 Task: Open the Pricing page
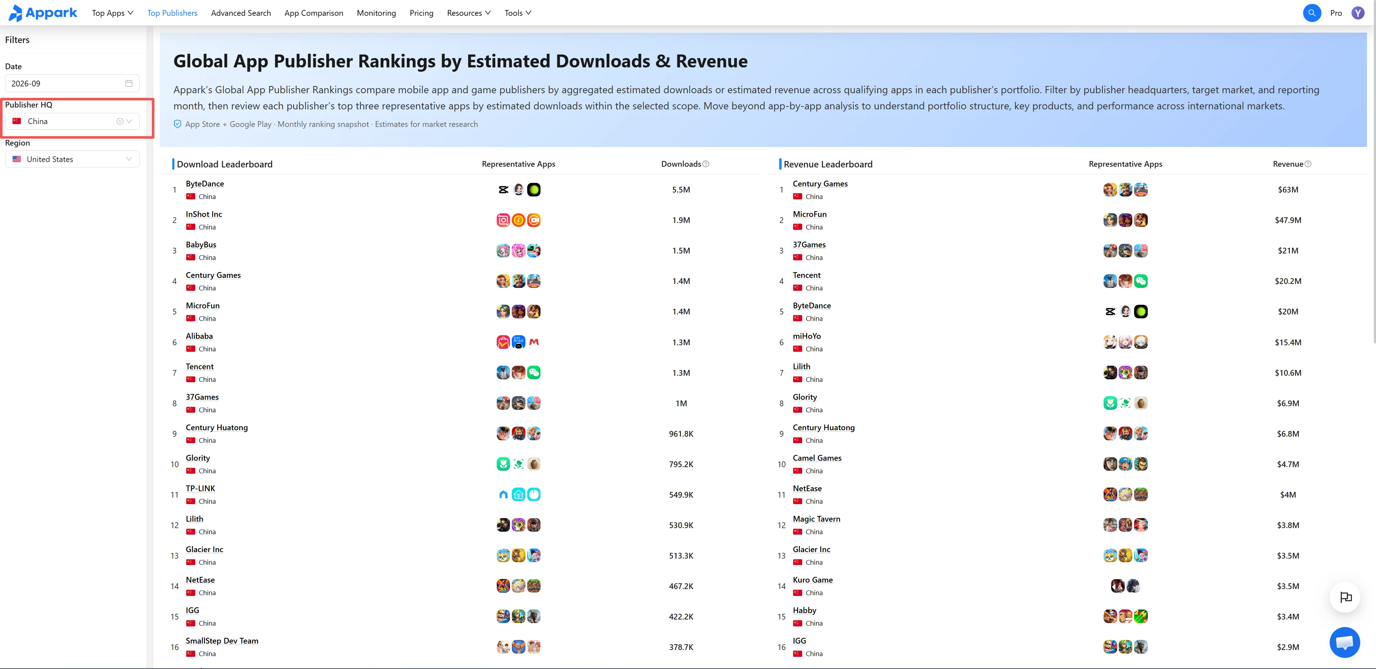421,13
